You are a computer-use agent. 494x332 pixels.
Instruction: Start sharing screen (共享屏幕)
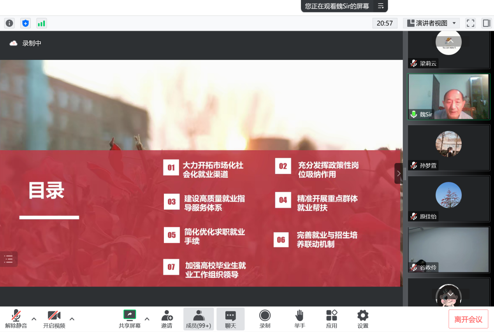[x=130, y=319]
